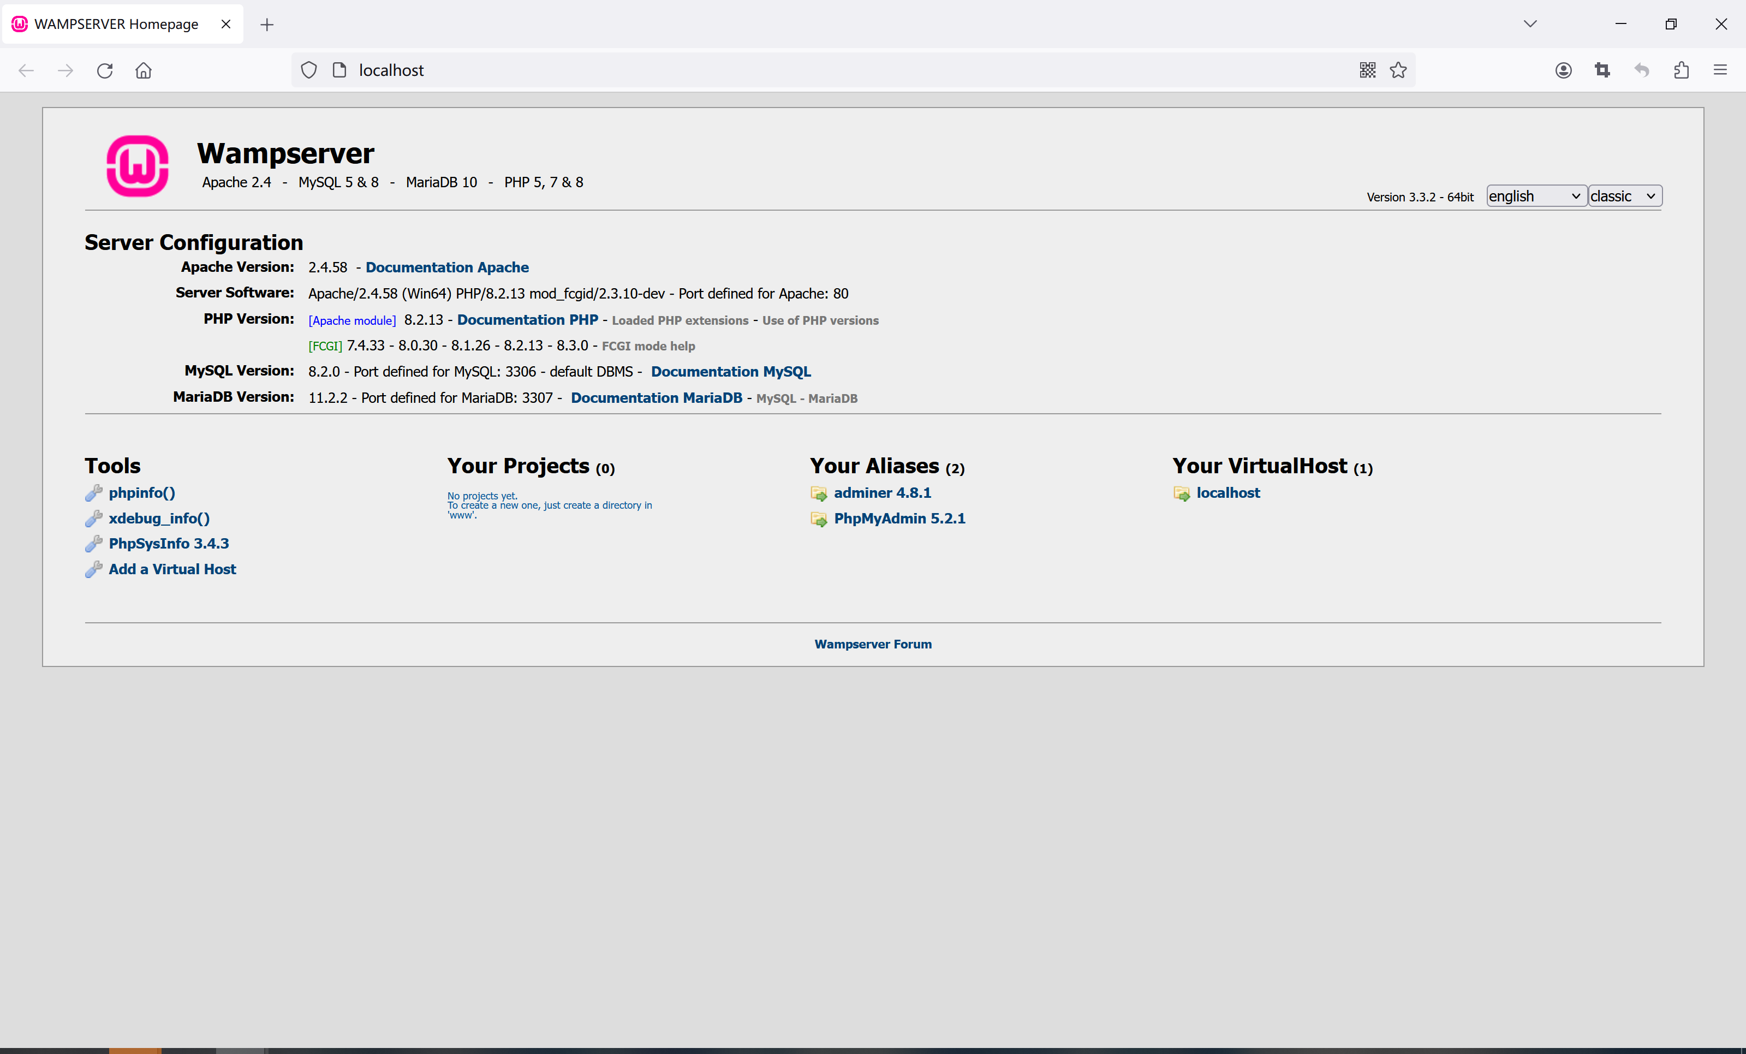The width and height of the screenshot is (1746, 1054).
Task: Expand the list all tabs chevron
Action: (x=1530, y=24)
